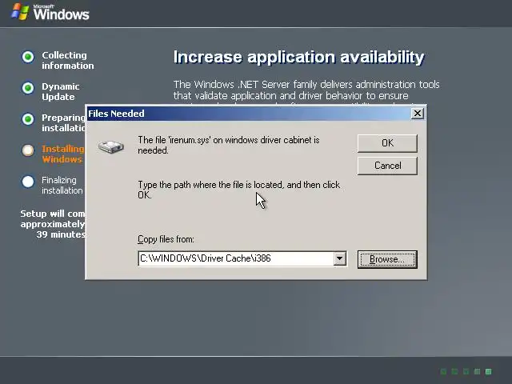
Task: Click the 'Finalizing installation' step label
Action: [62, 185]
